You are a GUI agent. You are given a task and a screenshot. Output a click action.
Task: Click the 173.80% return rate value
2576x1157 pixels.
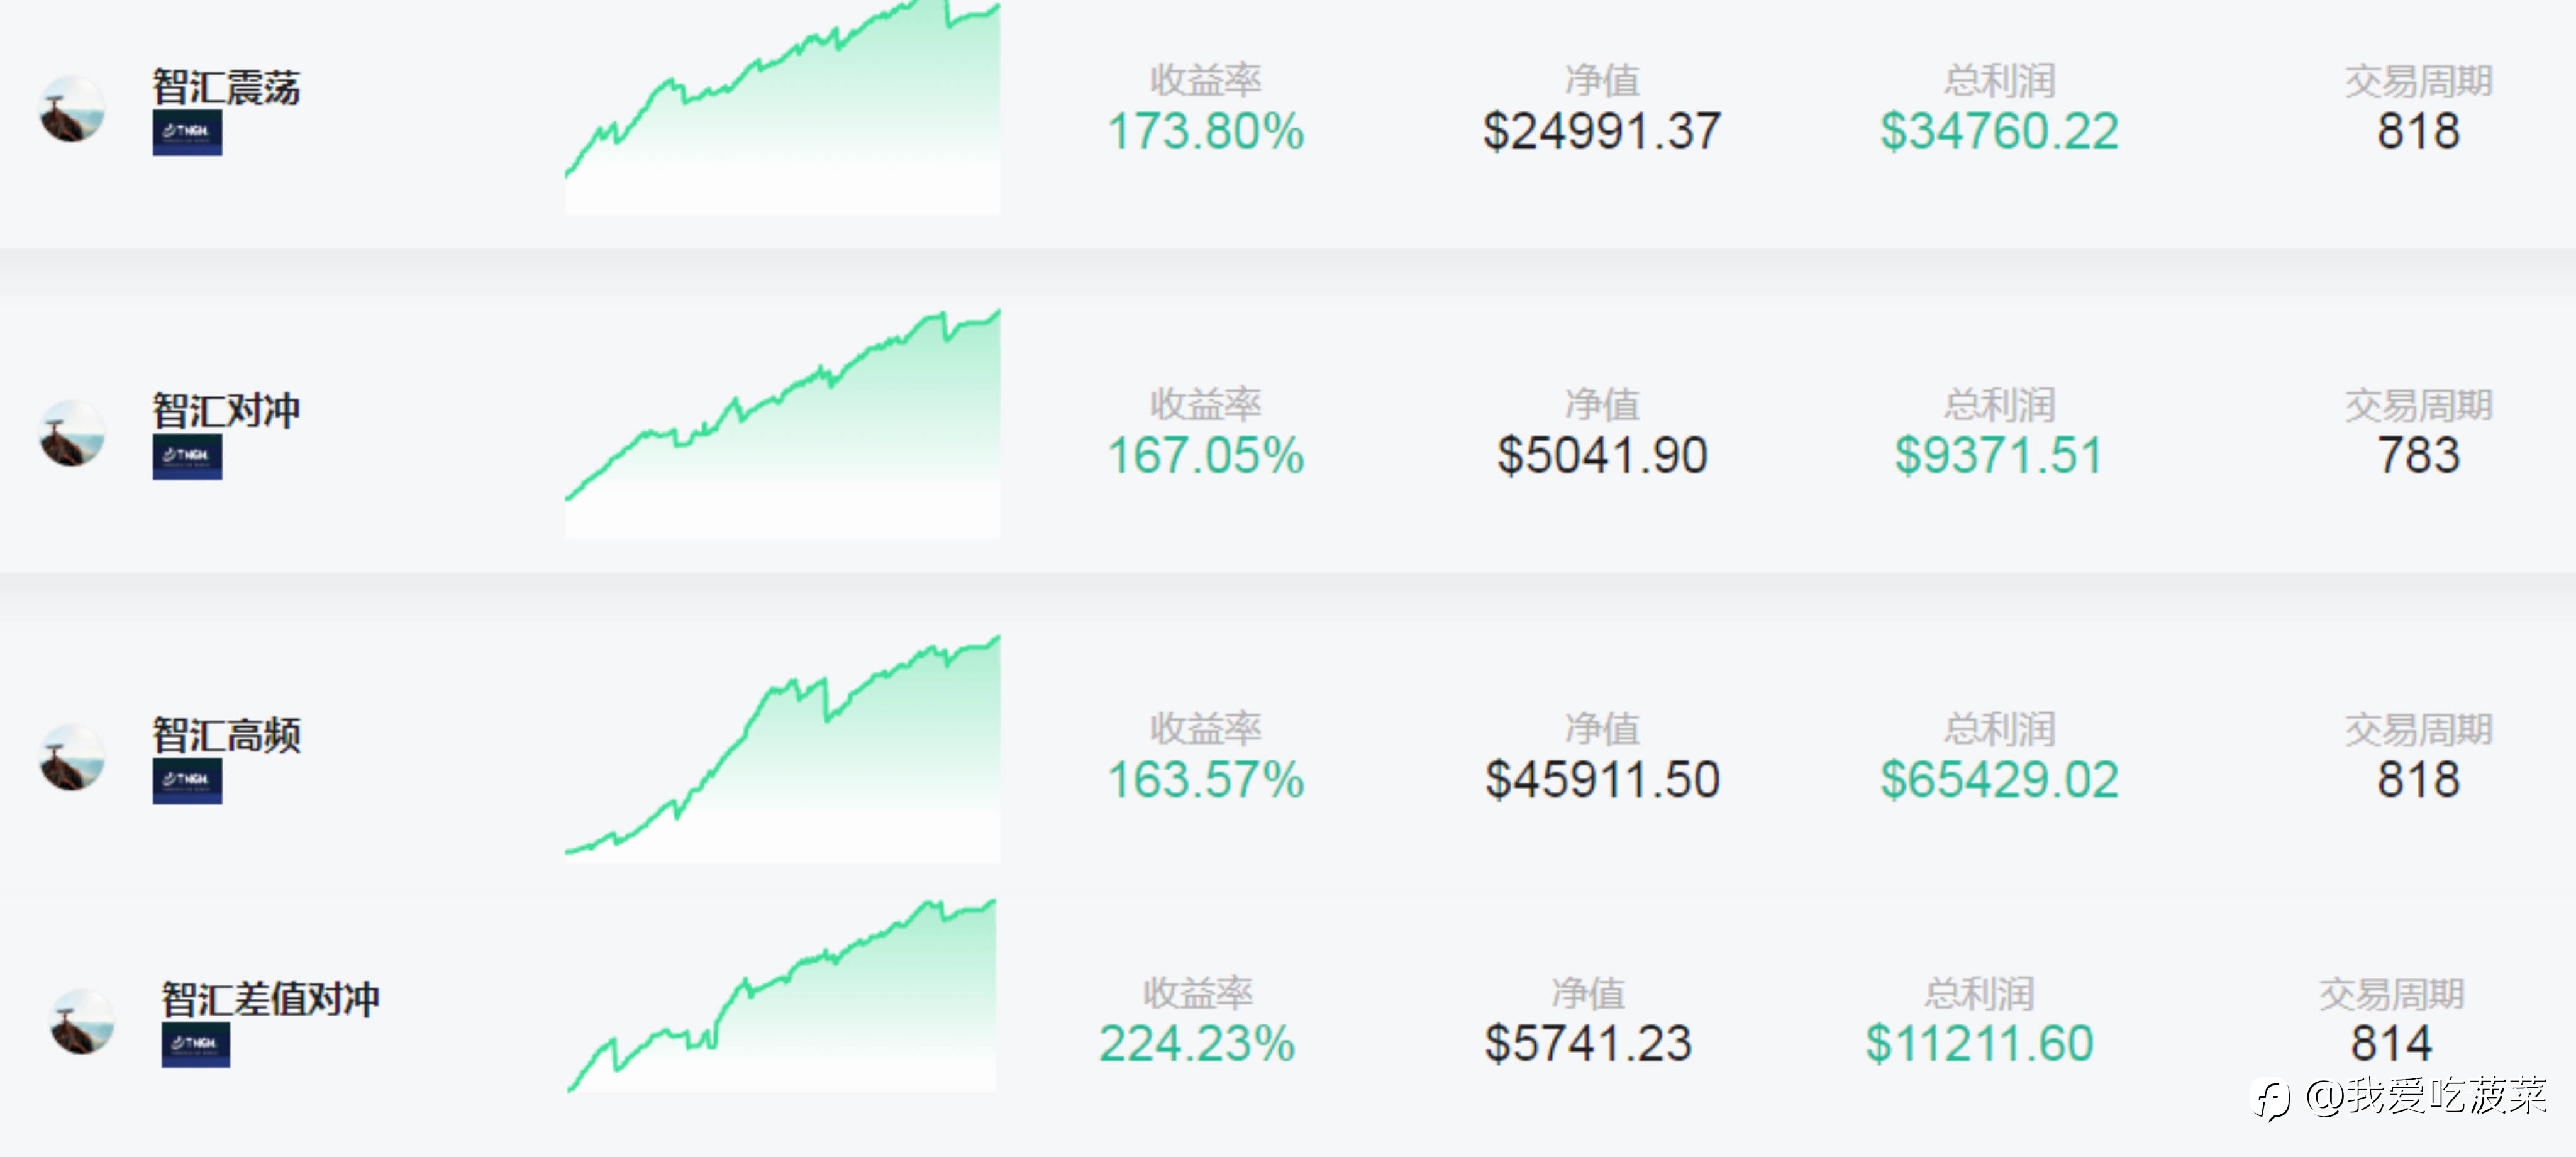click(x=1206, y=131)
